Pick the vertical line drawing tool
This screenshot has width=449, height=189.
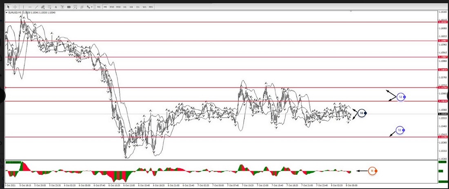pos(23,7)
